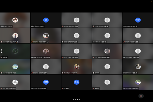This screenshot has width=153, height=102.
Task: Click the muted mic icon beside 2020134209李思楠
Action: (63, 26)
